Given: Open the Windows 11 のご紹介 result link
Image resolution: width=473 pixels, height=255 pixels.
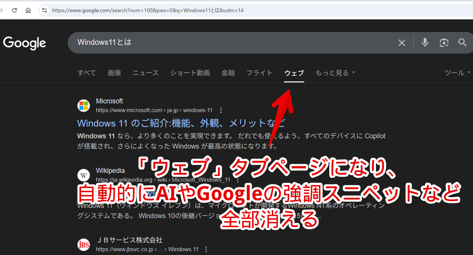Looking at the screenshot, I should coord(181,123).
